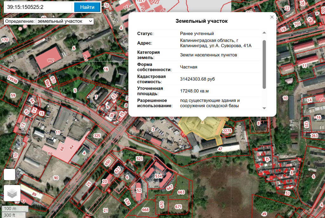The image size is (325, 218).
Task: Click the blank white square map button
Action: [x=10, y=175]
